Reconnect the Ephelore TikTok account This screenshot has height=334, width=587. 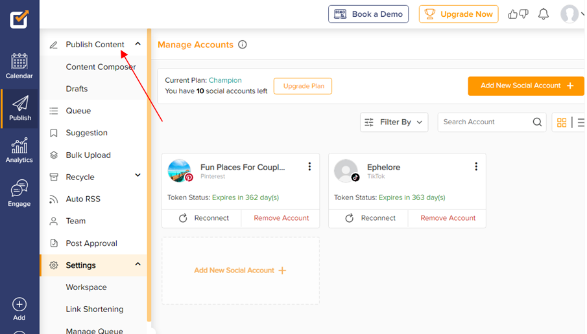[x=370, y=218]
